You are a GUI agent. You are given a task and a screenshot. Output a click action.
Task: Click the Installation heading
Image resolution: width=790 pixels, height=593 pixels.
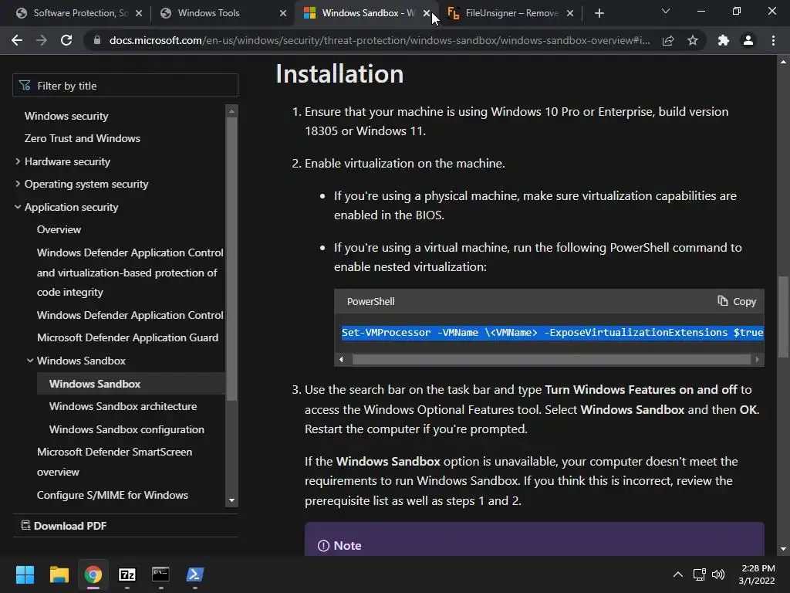[x=339, y=74]
